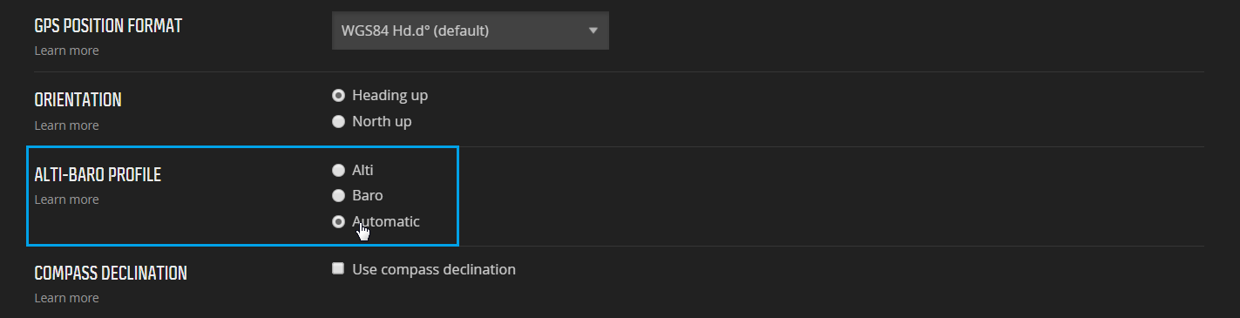Choose the Alti radio button
1240x318 pixels.
[x=338, y=170]
